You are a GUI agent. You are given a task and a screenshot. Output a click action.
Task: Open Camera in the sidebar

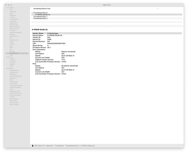click(x=12, y=17)
